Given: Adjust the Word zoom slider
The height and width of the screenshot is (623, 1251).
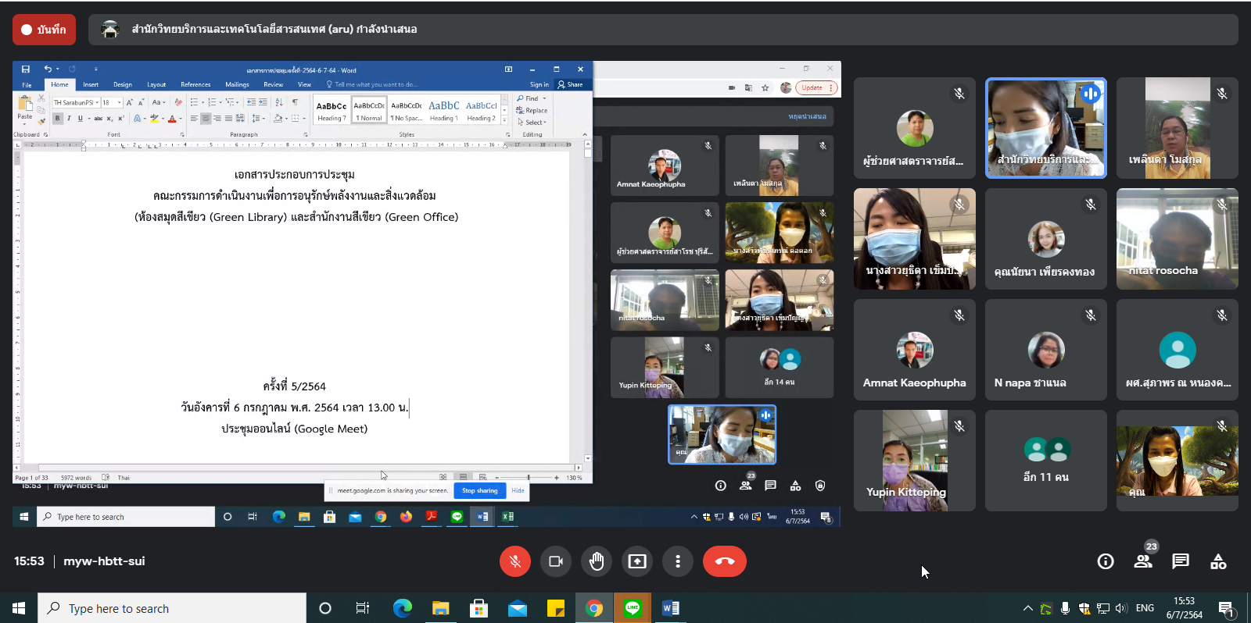Looking at the screenshot, I should [529, 477].
